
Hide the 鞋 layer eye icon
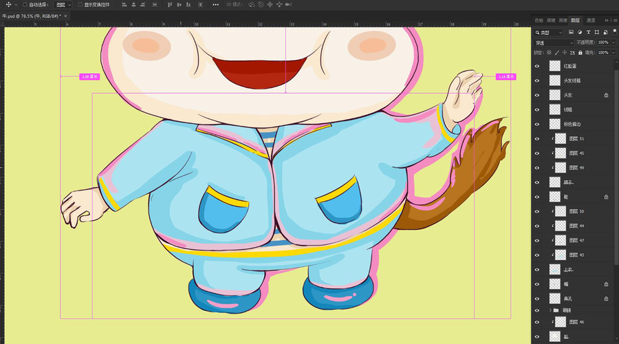point(537,197)
